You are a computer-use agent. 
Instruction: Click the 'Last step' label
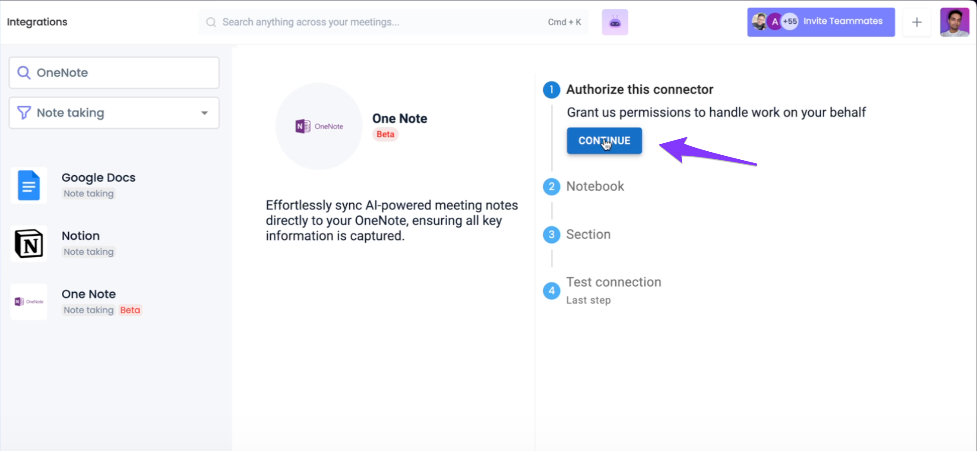pos(588,300)
